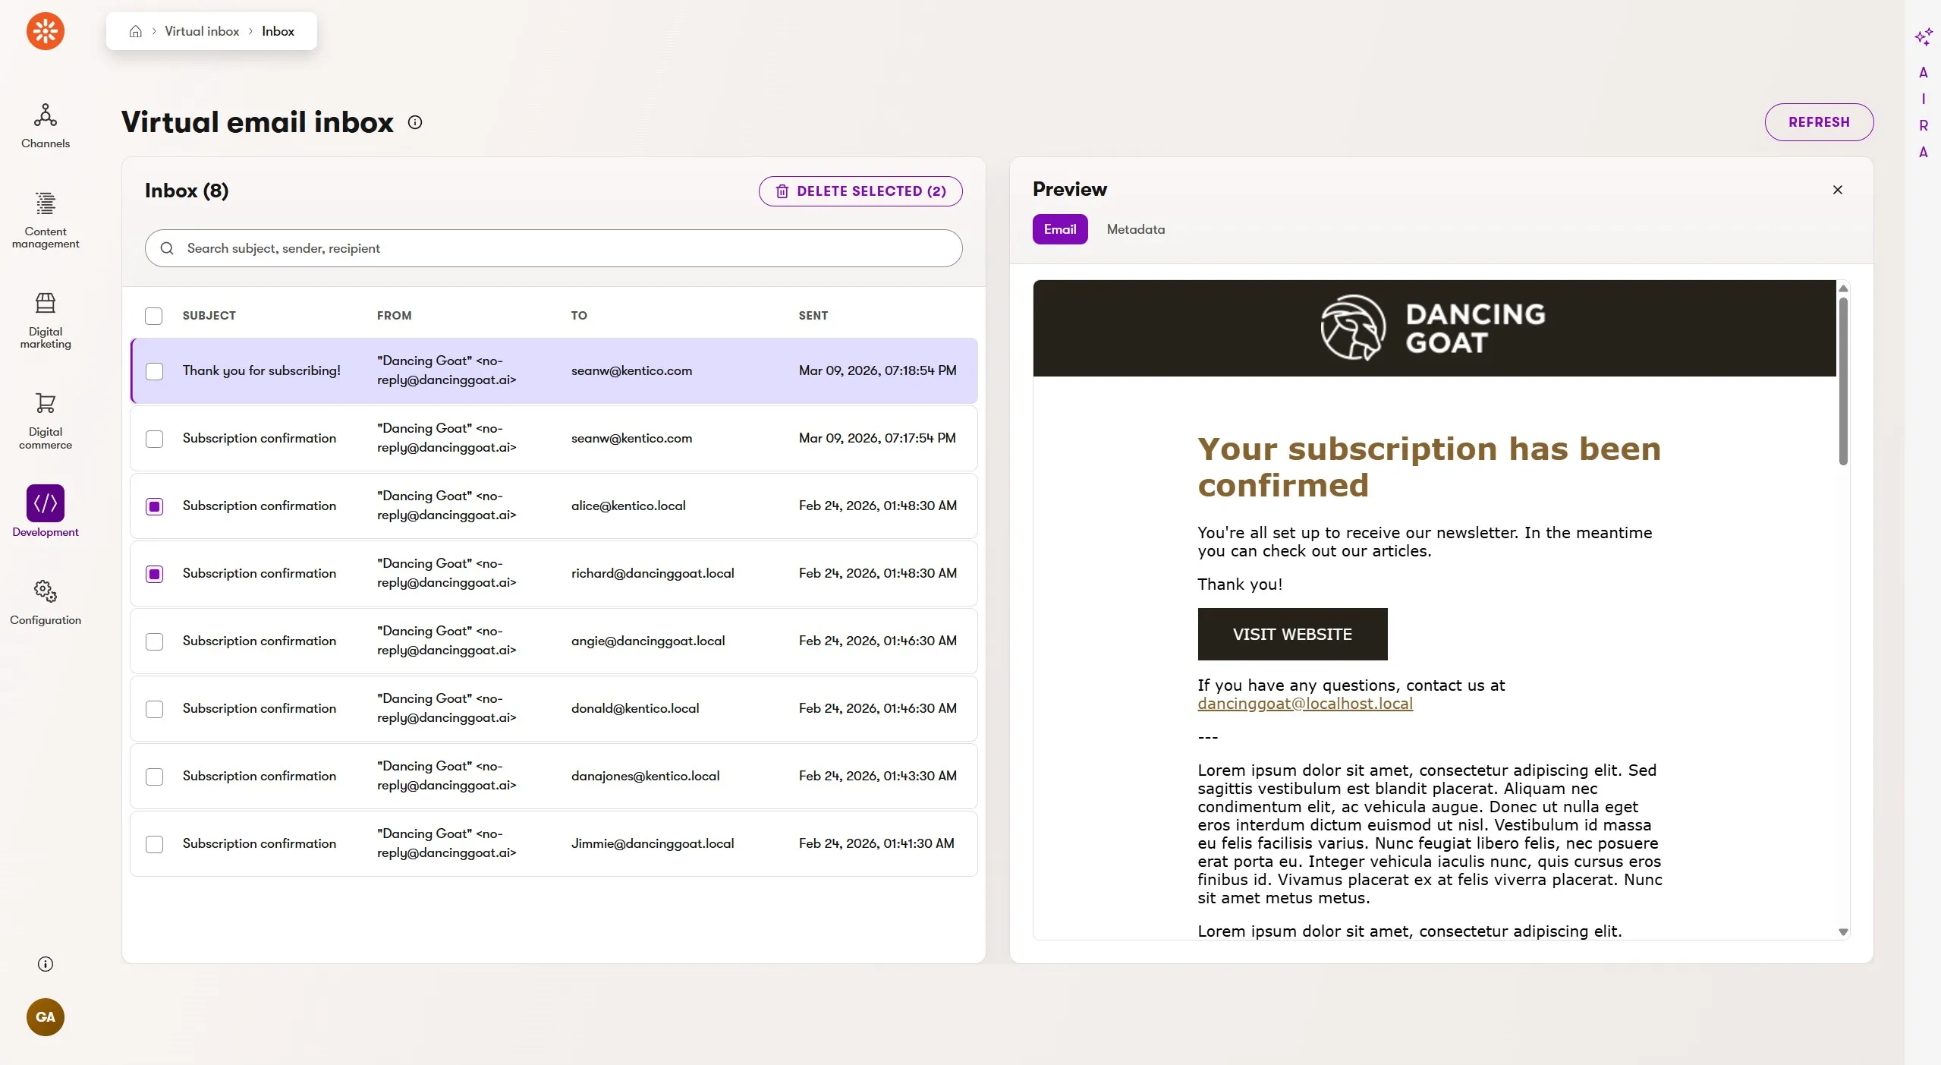
Task: Click info icon beside Virtual email inbox
Action: [x=415, y=122]
